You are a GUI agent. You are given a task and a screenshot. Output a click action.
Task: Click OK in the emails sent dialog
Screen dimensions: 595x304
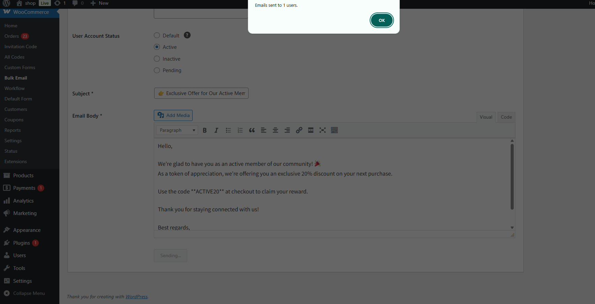pyautogui.click(x=381, y=20)
